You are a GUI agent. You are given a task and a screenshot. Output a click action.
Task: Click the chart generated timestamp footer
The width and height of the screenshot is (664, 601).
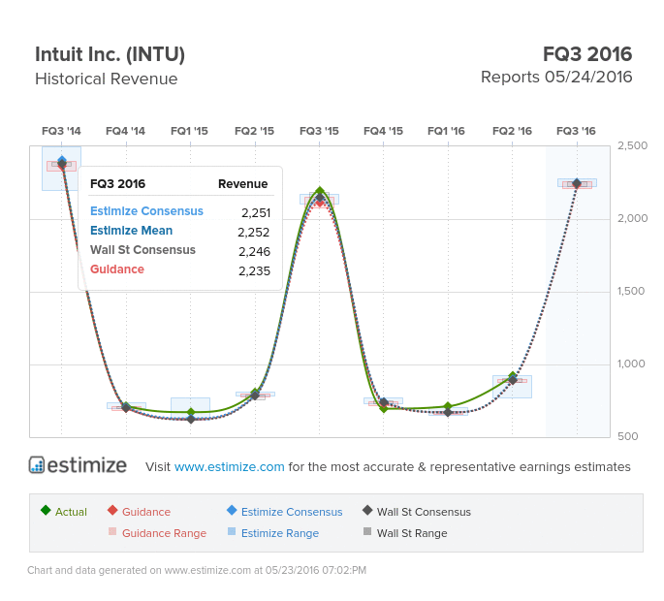(x=197, y=570)
